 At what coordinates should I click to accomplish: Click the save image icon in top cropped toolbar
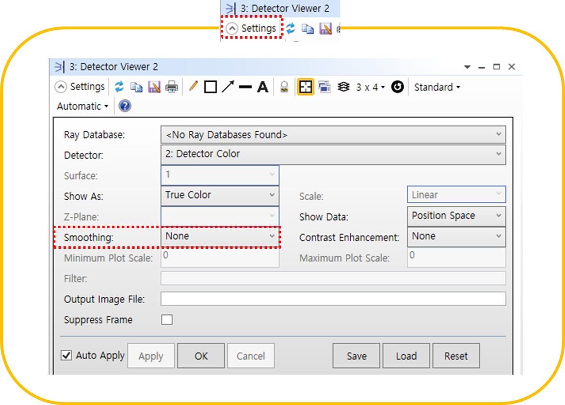pyautogui.click(x=325, y=28)
